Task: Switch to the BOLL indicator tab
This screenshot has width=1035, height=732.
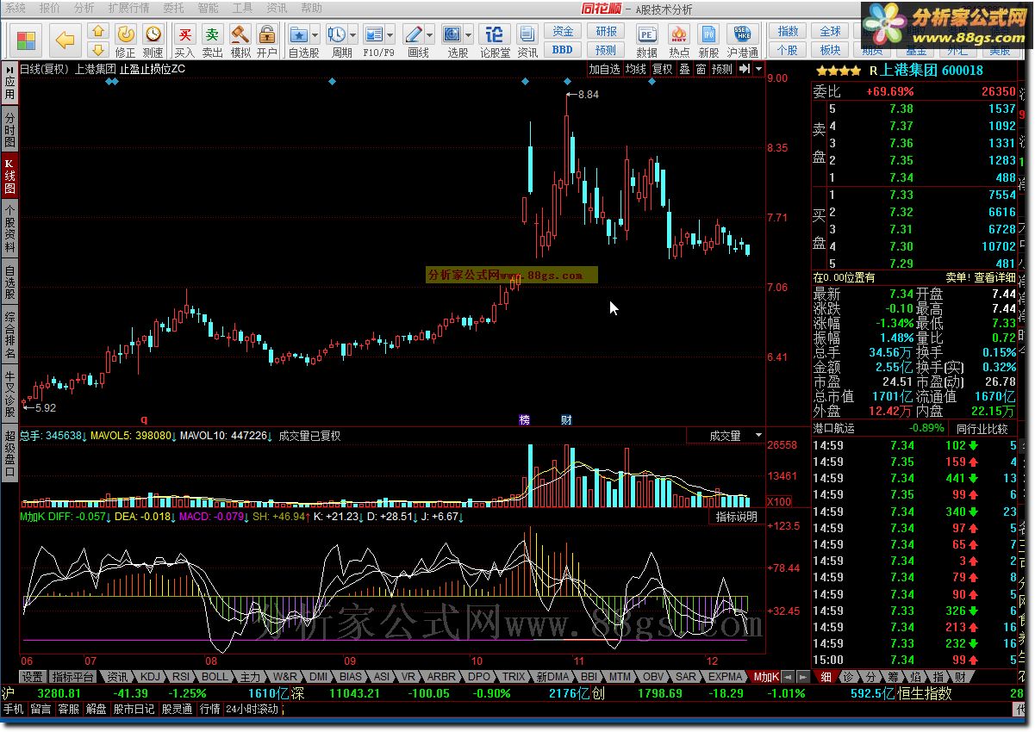Action: click(214, 677)
